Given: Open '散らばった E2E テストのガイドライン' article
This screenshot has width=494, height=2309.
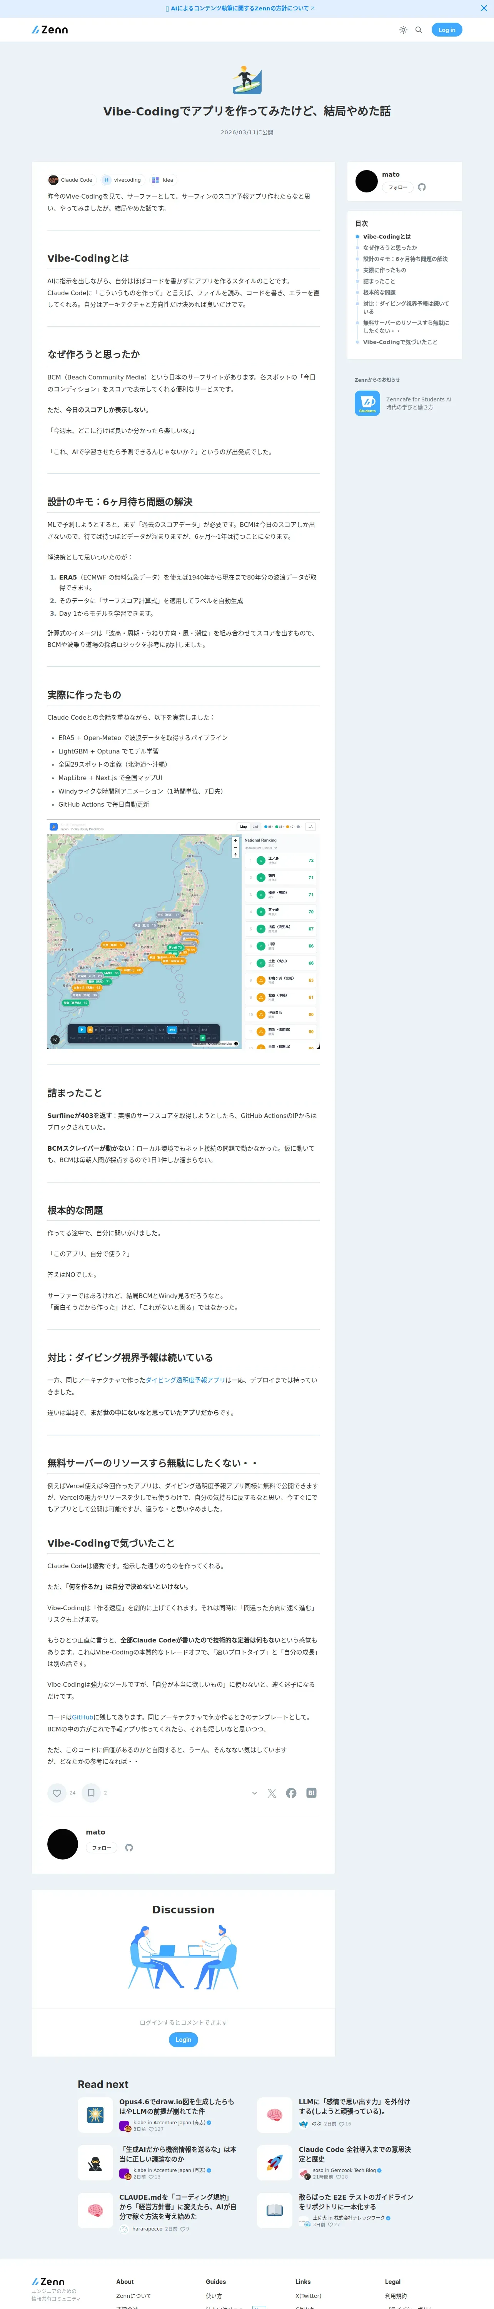Looking at the screenshot, I should [356, 2201].
